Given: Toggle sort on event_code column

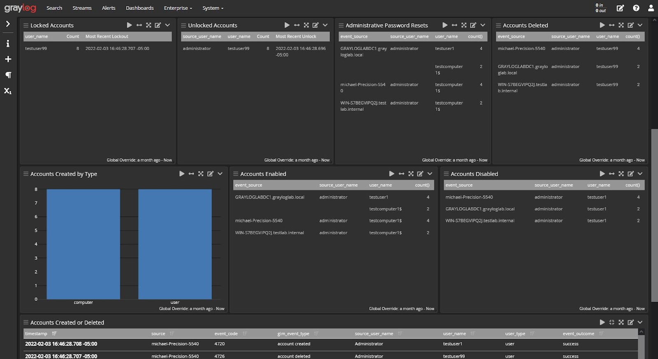Looking at the screenshot, I should 245,334.
